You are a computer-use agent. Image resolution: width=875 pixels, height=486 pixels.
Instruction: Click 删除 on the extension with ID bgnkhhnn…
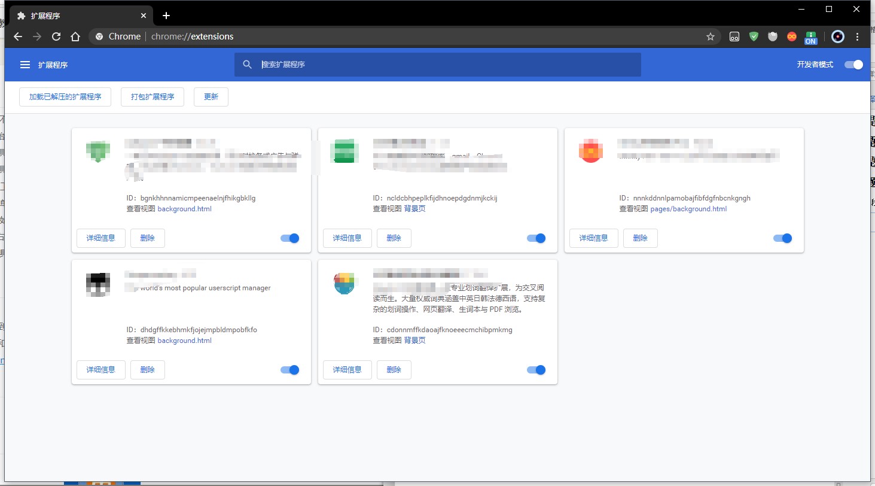pos(148,238)
